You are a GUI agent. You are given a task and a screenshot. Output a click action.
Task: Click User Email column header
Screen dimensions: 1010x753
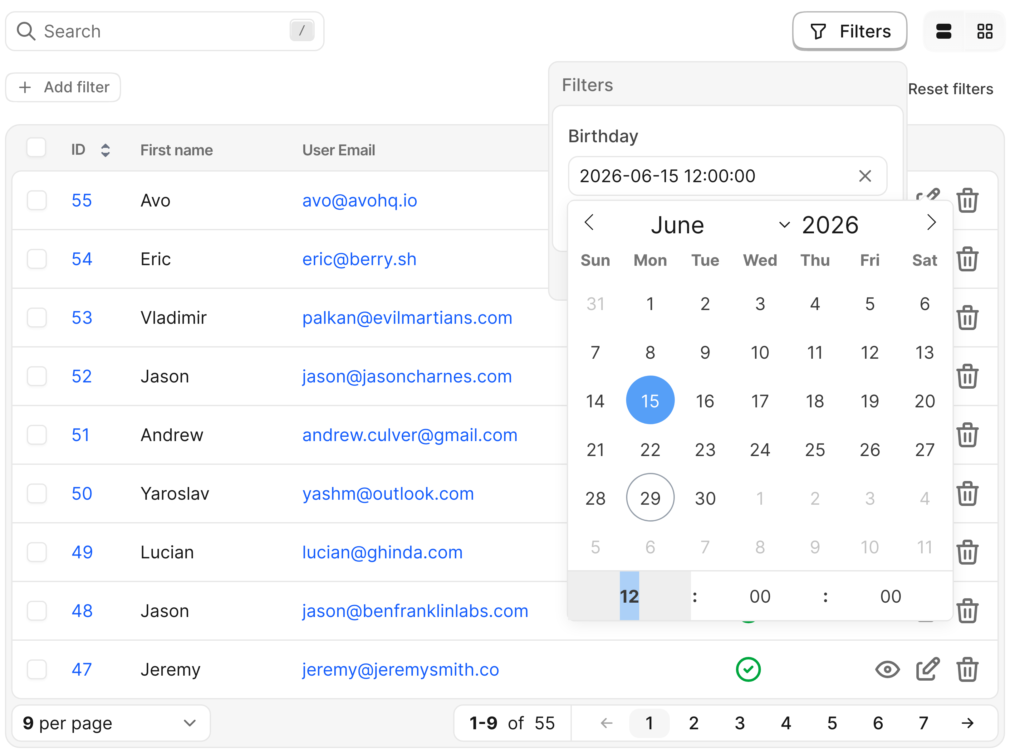338,150
